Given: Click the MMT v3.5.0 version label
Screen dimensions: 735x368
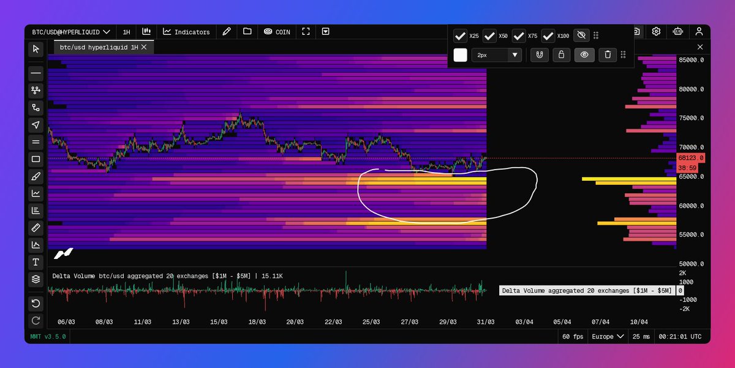Looking at the screenshot, I should (x=48, y=336).
